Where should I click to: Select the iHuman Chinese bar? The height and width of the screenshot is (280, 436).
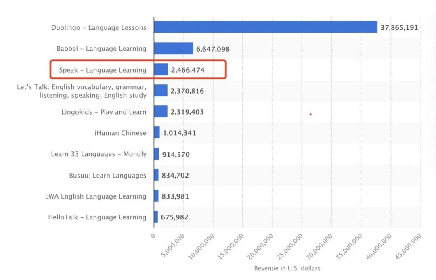157,132
